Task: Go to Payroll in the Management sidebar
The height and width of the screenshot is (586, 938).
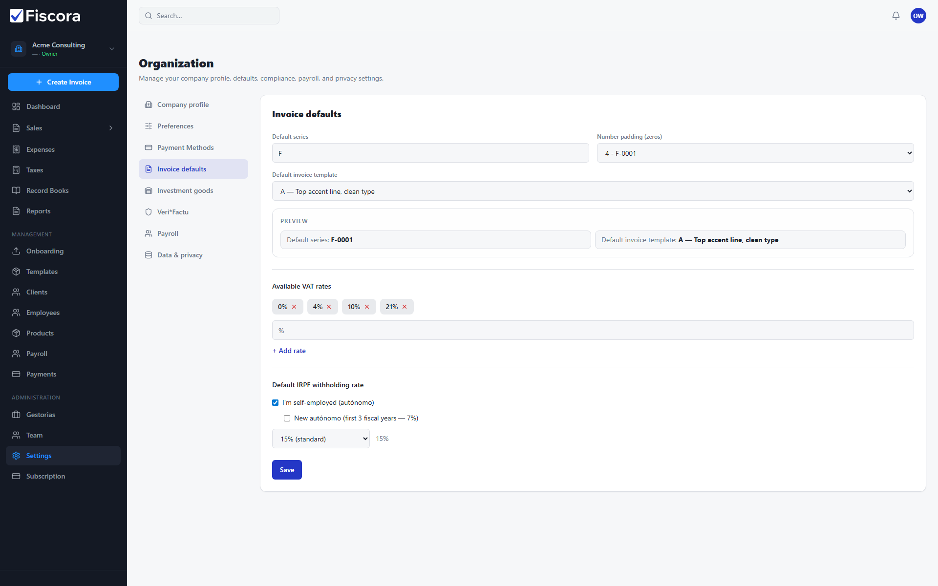Action: point(63,354)
